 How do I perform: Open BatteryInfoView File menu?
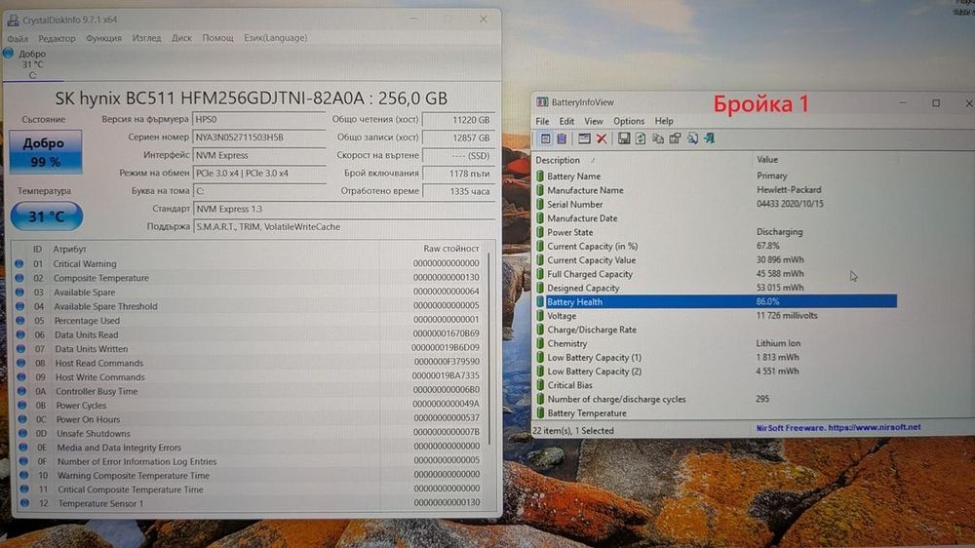click(x=542, y=121)
